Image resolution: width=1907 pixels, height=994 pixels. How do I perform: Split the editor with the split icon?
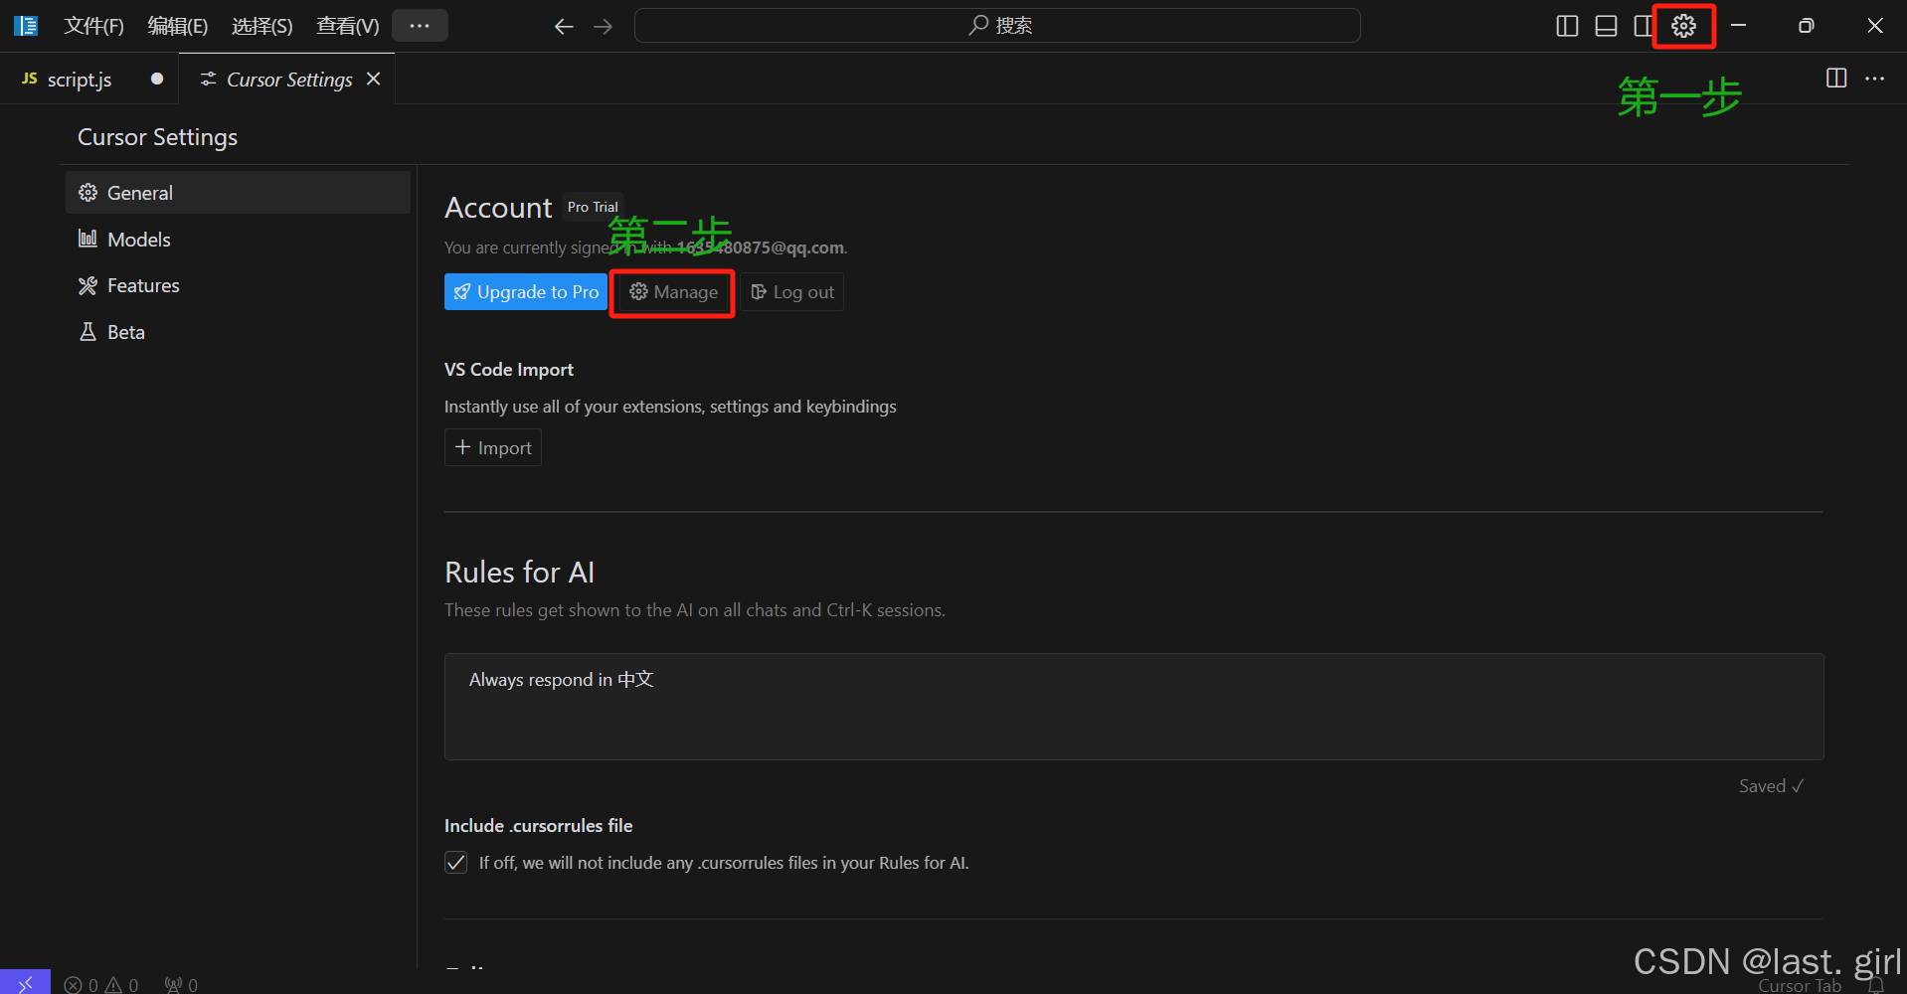point(1836,78)
